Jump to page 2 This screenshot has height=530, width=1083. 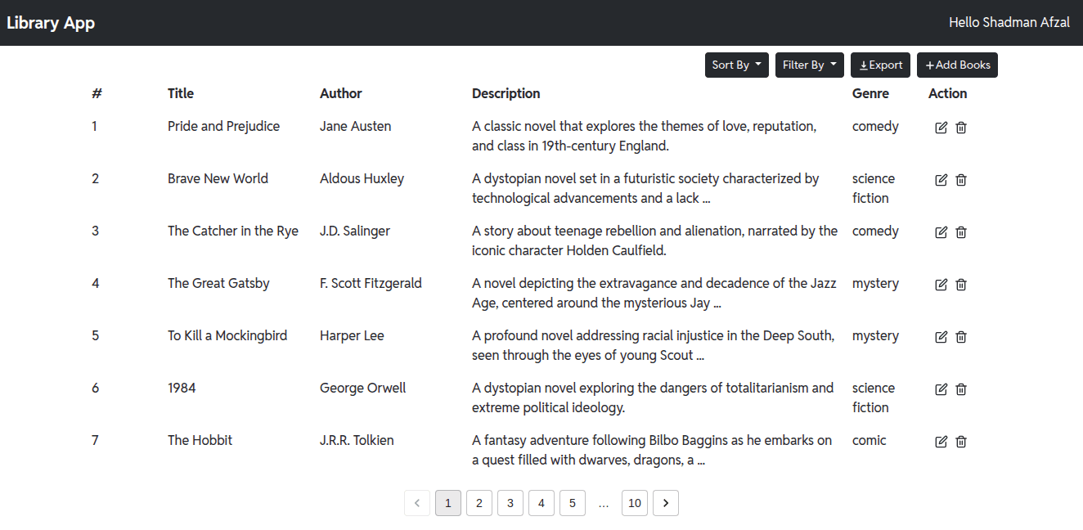(479, 503)
